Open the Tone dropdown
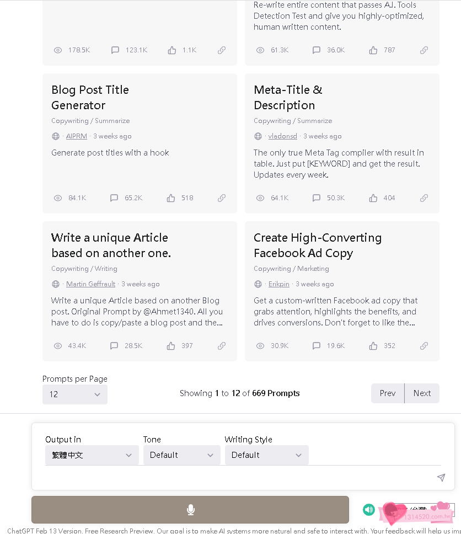461x534 pixels. click(181, 455)
